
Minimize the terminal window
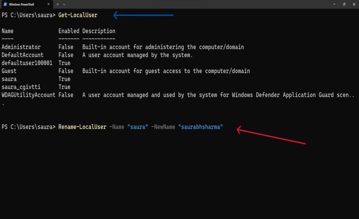coord(334,4)
